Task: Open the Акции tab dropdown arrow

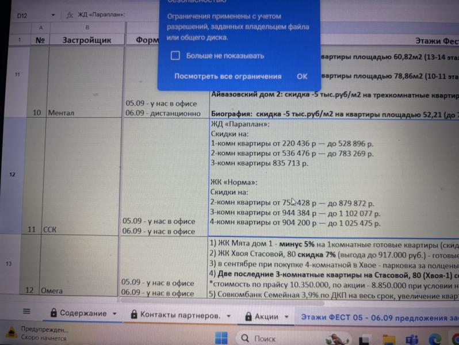Action: tap(286, 317)
